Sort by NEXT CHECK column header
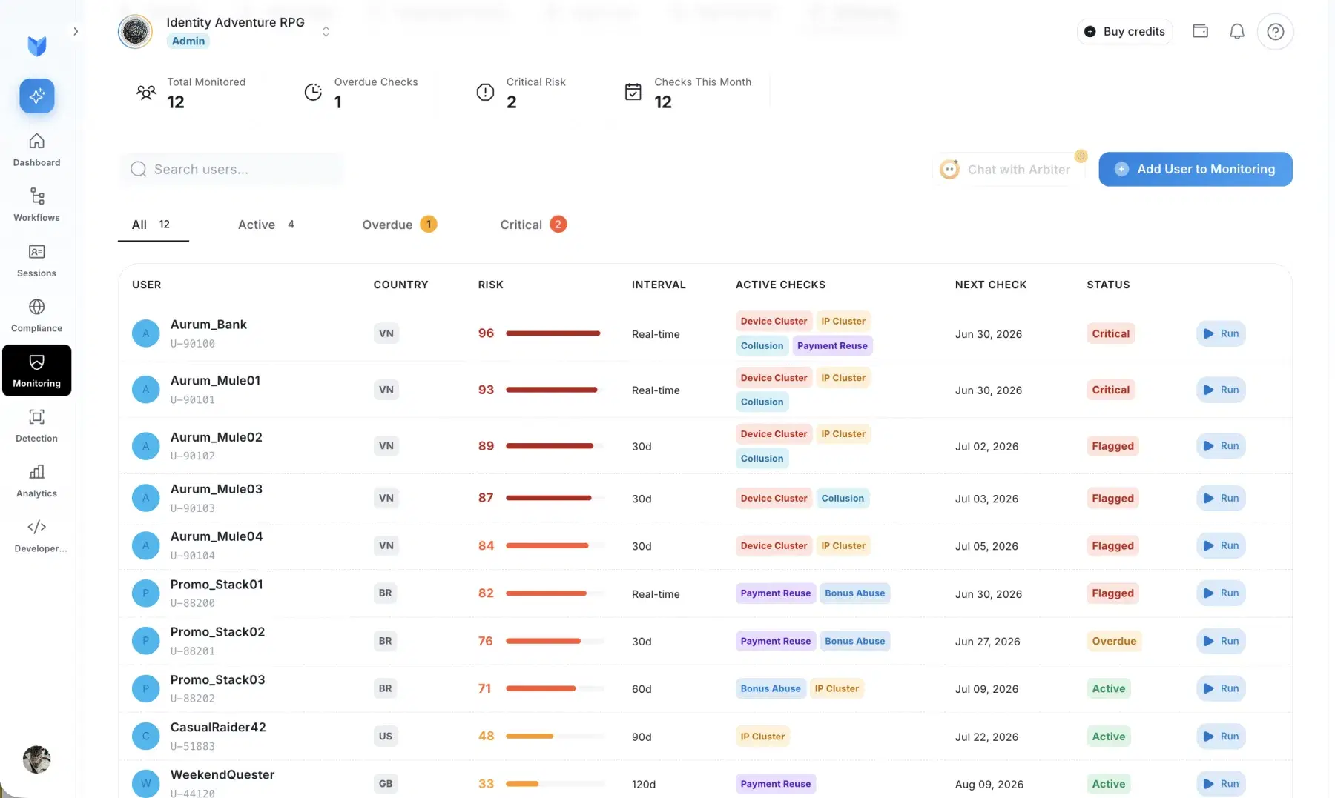The width and height of the screenshot is (1335, 798). click(991, 285)
